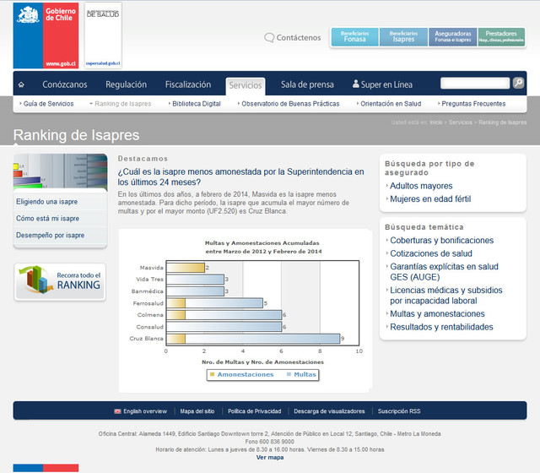Click the home icon in navigation bar
The width and height of the screenshot is (540, 473).
point(21,84)
